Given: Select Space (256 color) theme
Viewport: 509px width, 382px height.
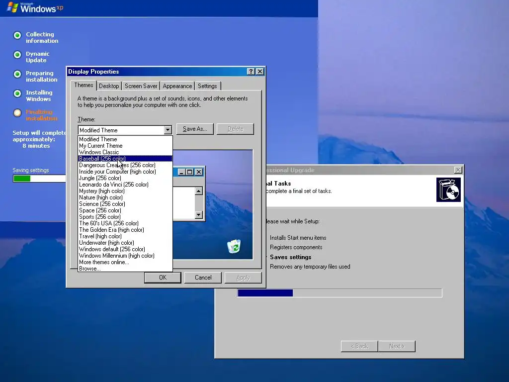Looking at the screenshot, I should point(125,210).
